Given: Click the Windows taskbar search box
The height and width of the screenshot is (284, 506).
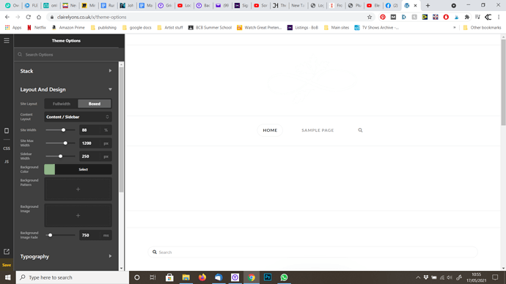Looking at the screenshot, I should coord(73,277).
